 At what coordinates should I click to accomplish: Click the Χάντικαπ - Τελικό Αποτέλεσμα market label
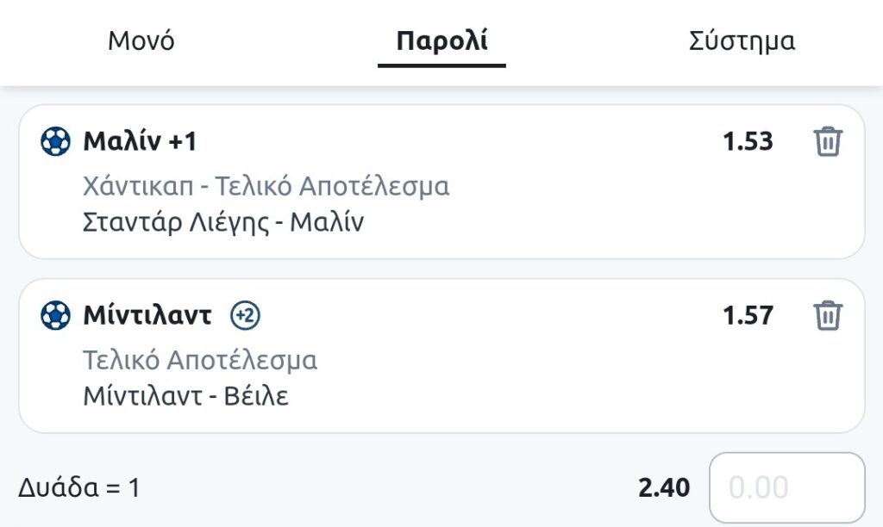click(x=266, y=186)
